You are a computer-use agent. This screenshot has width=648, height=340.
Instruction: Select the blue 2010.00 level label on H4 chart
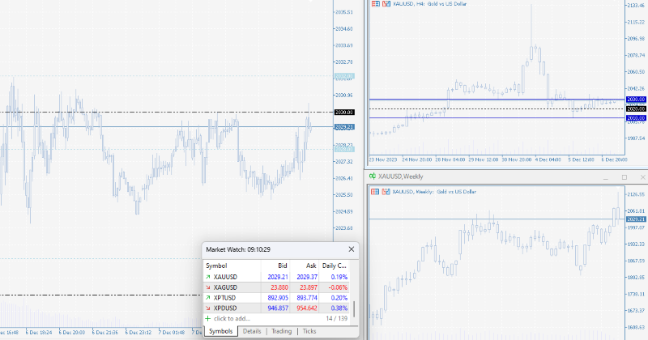click(636, 117)
